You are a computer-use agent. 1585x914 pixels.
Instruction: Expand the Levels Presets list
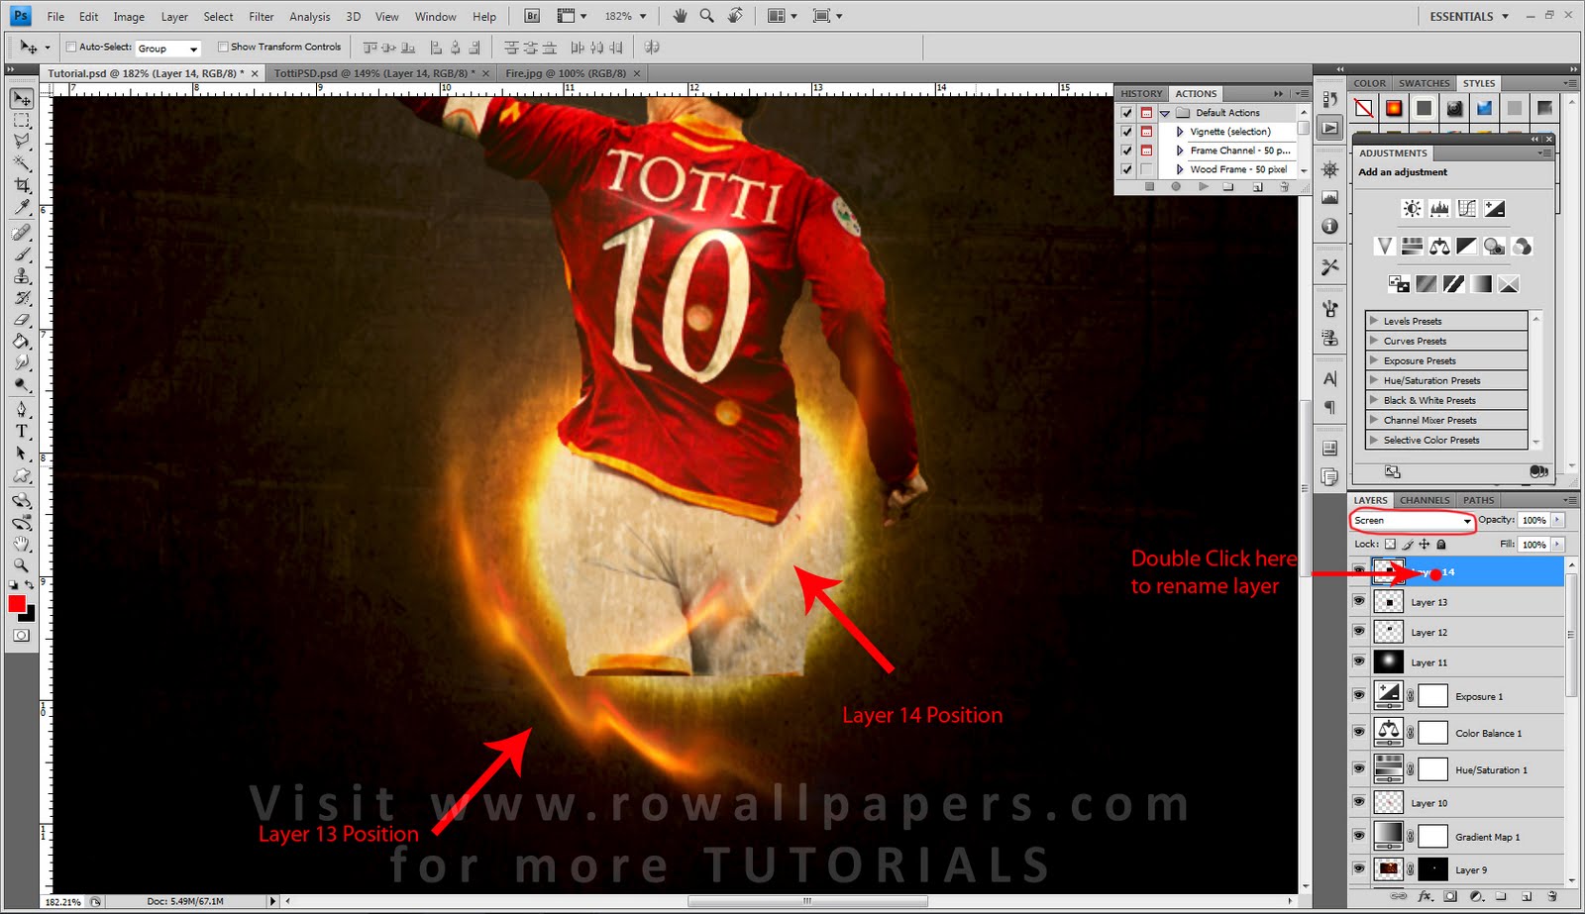pos(1374,321)
